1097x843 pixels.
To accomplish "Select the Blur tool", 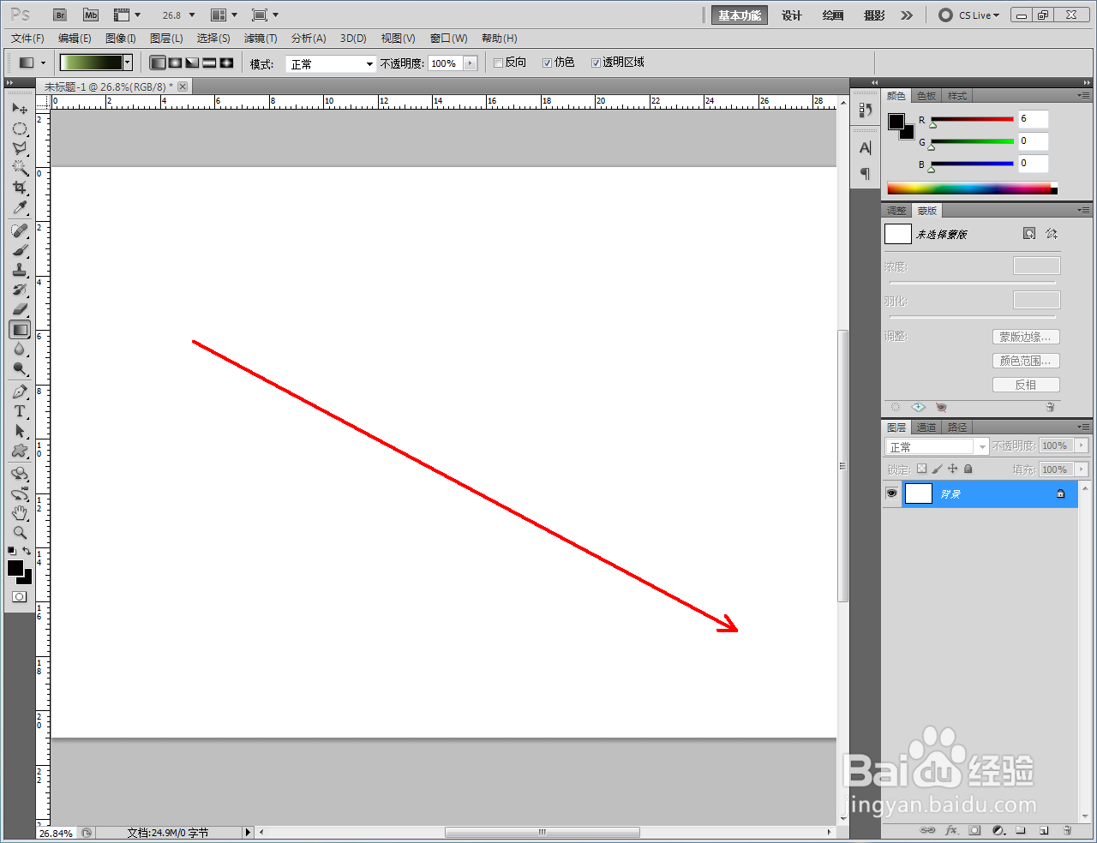I will tap(20, 349).
